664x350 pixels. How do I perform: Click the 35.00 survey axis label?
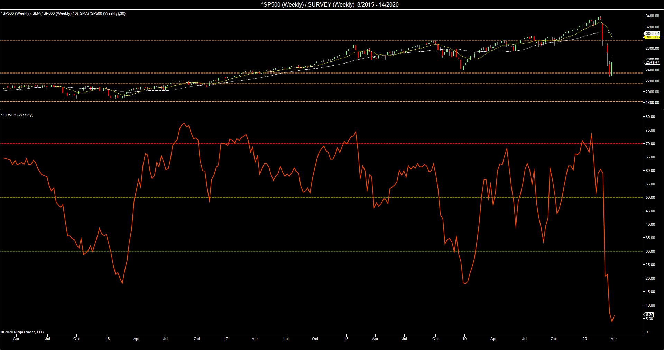coord(650,238)
